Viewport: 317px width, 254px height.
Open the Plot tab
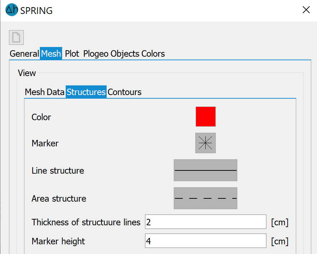pyautogui.click(x=72, y=54)
